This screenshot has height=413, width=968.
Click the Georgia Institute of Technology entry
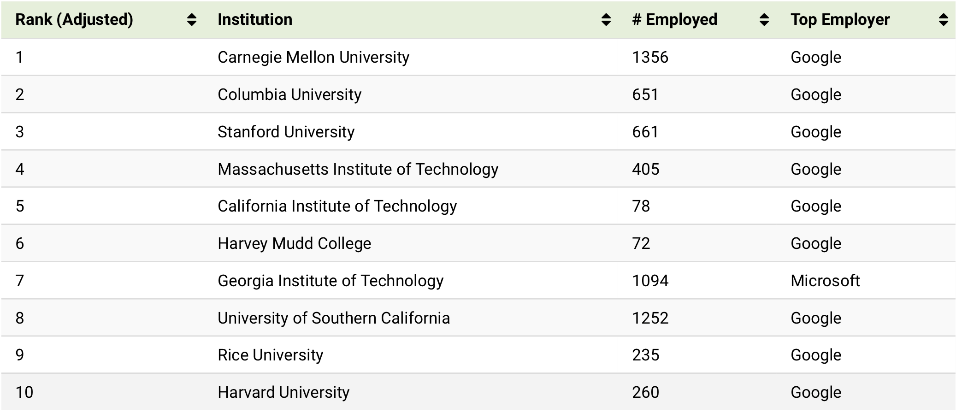[x=331, y=281]
